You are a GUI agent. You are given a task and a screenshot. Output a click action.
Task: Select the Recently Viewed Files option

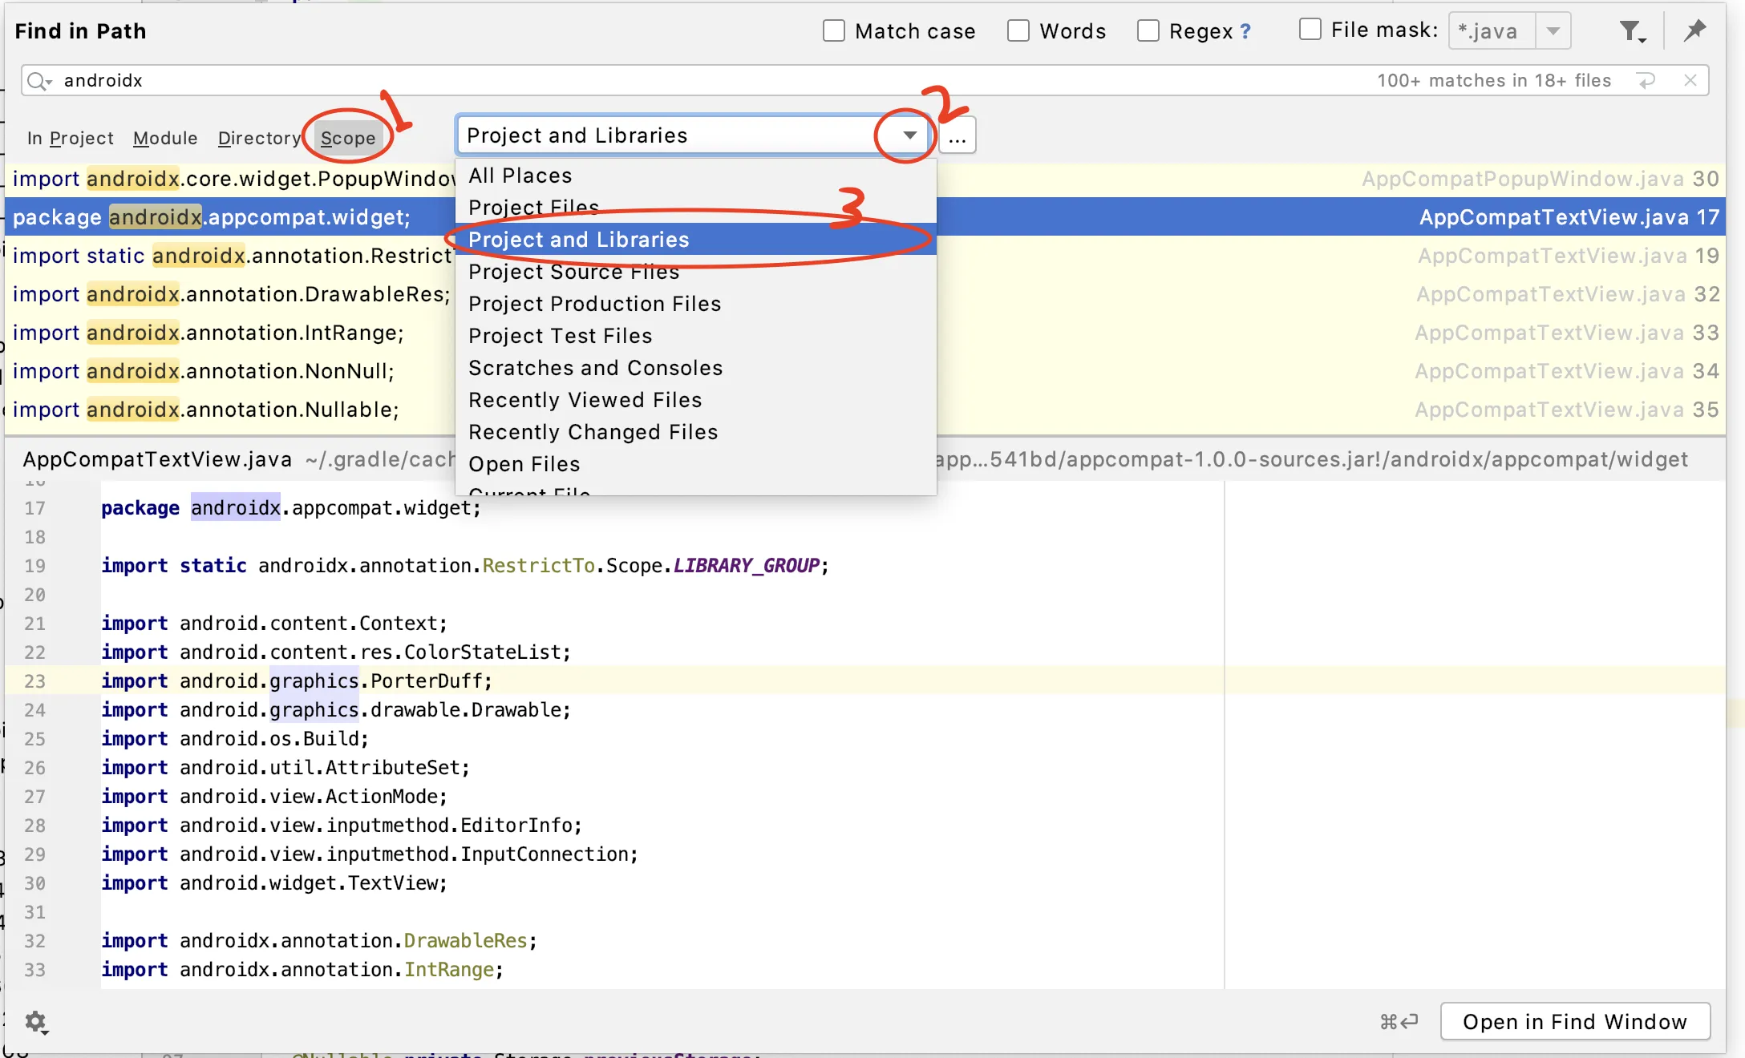click(x=585, y=400)
